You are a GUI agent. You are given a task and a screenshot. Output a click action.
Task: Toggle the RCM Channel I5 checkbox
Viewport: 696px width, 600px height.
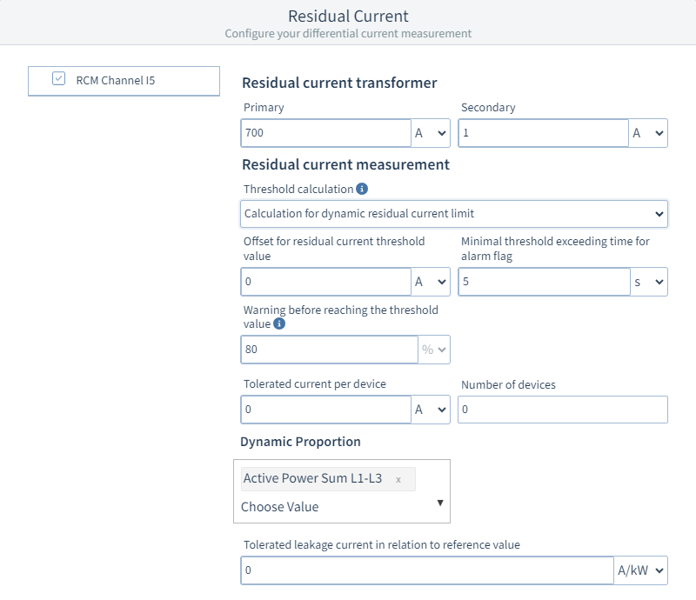[59, 79]
